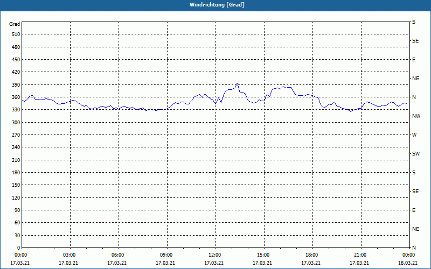The image size is (431, 269).
Task: Select the 18.03.21 date label
Action: point(408,263)
